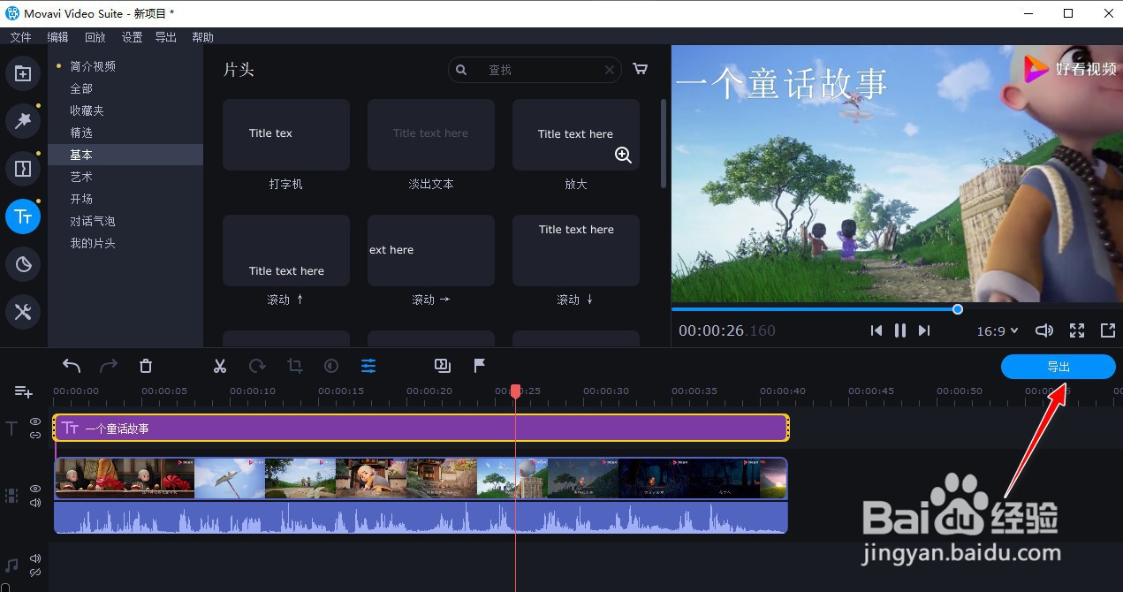
Task: Open the 回放 menu
Action: tap(95, 37)
